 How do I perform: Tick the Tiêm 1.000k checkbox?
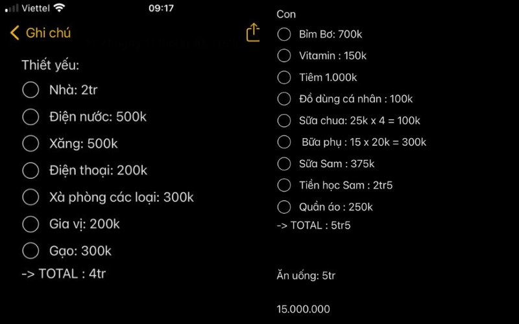tap(284, 77)
